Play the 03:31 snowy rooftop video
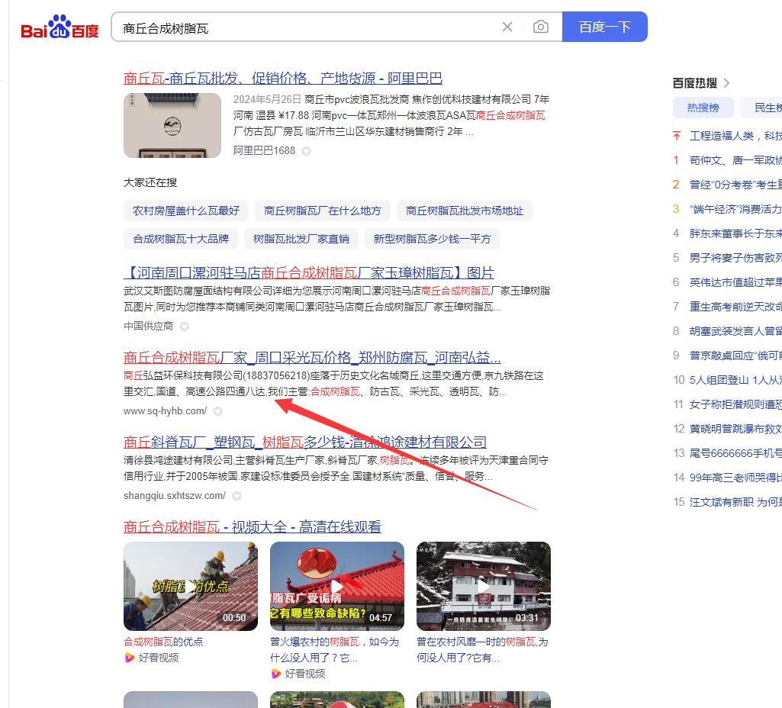782x708 pixels. pyautogui.click(x=483, y=586)
